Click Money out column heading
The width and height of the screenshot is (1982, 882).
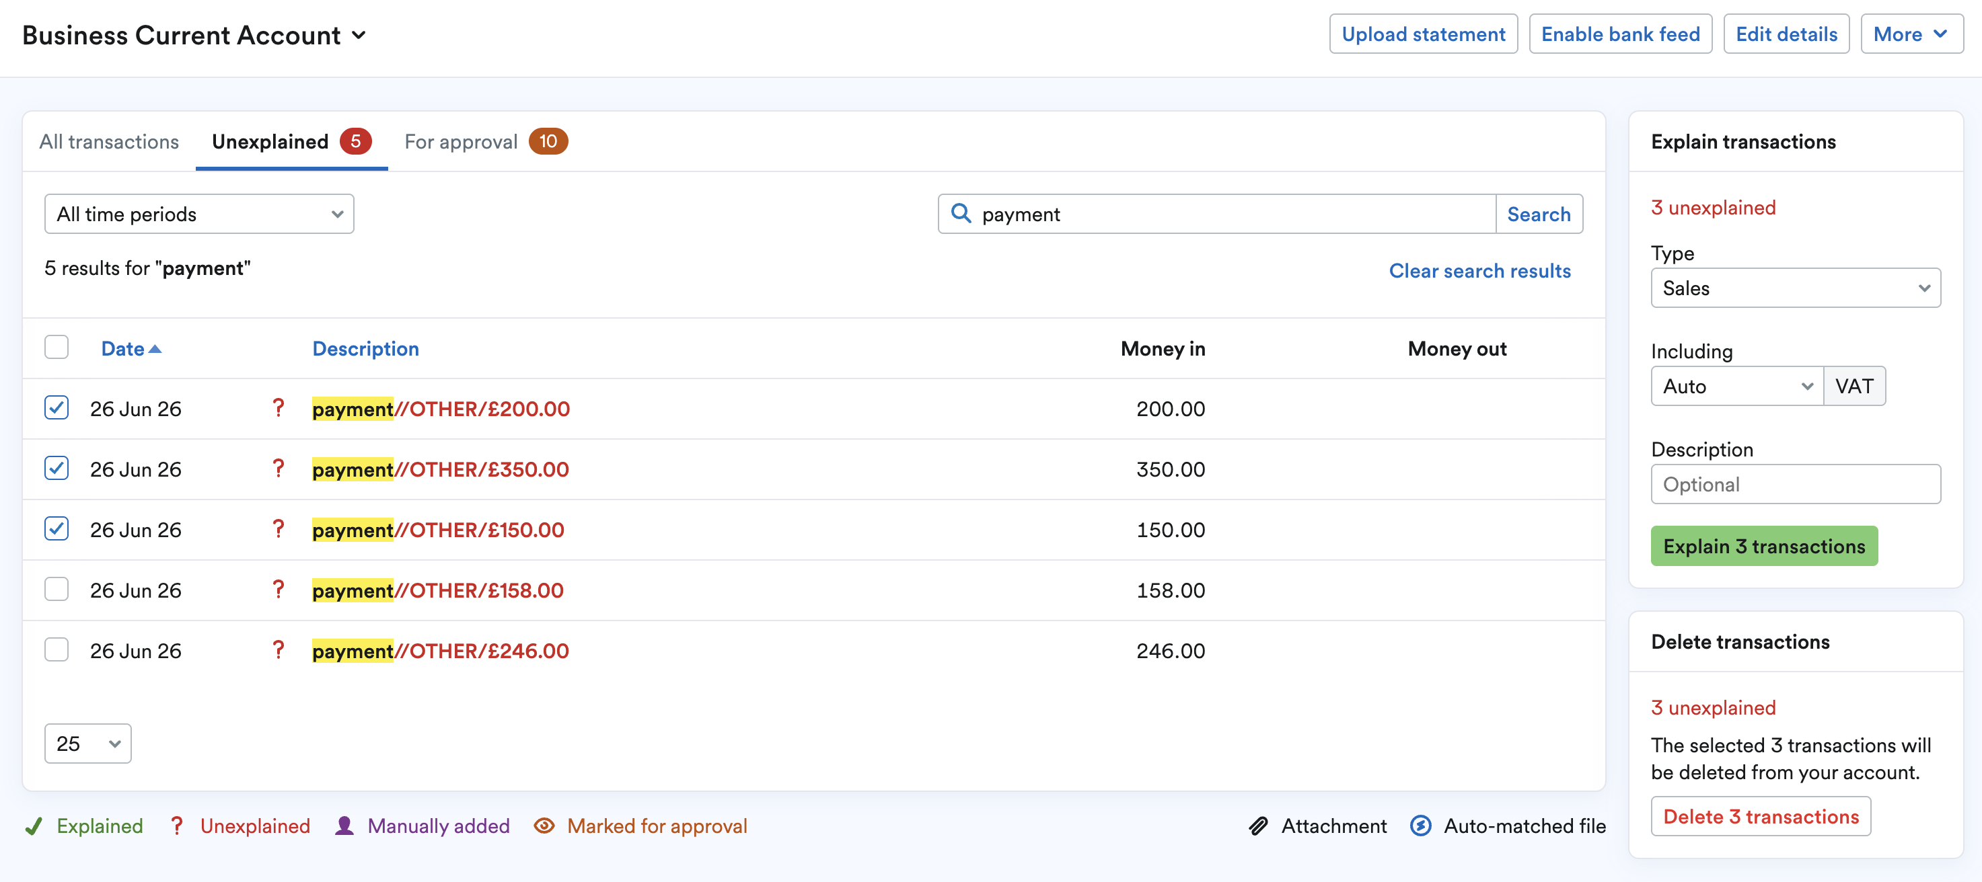(x=1457, y=348)
